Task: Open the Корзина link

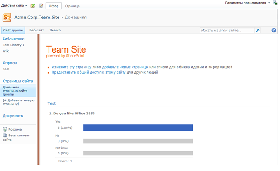Action: 15,129
